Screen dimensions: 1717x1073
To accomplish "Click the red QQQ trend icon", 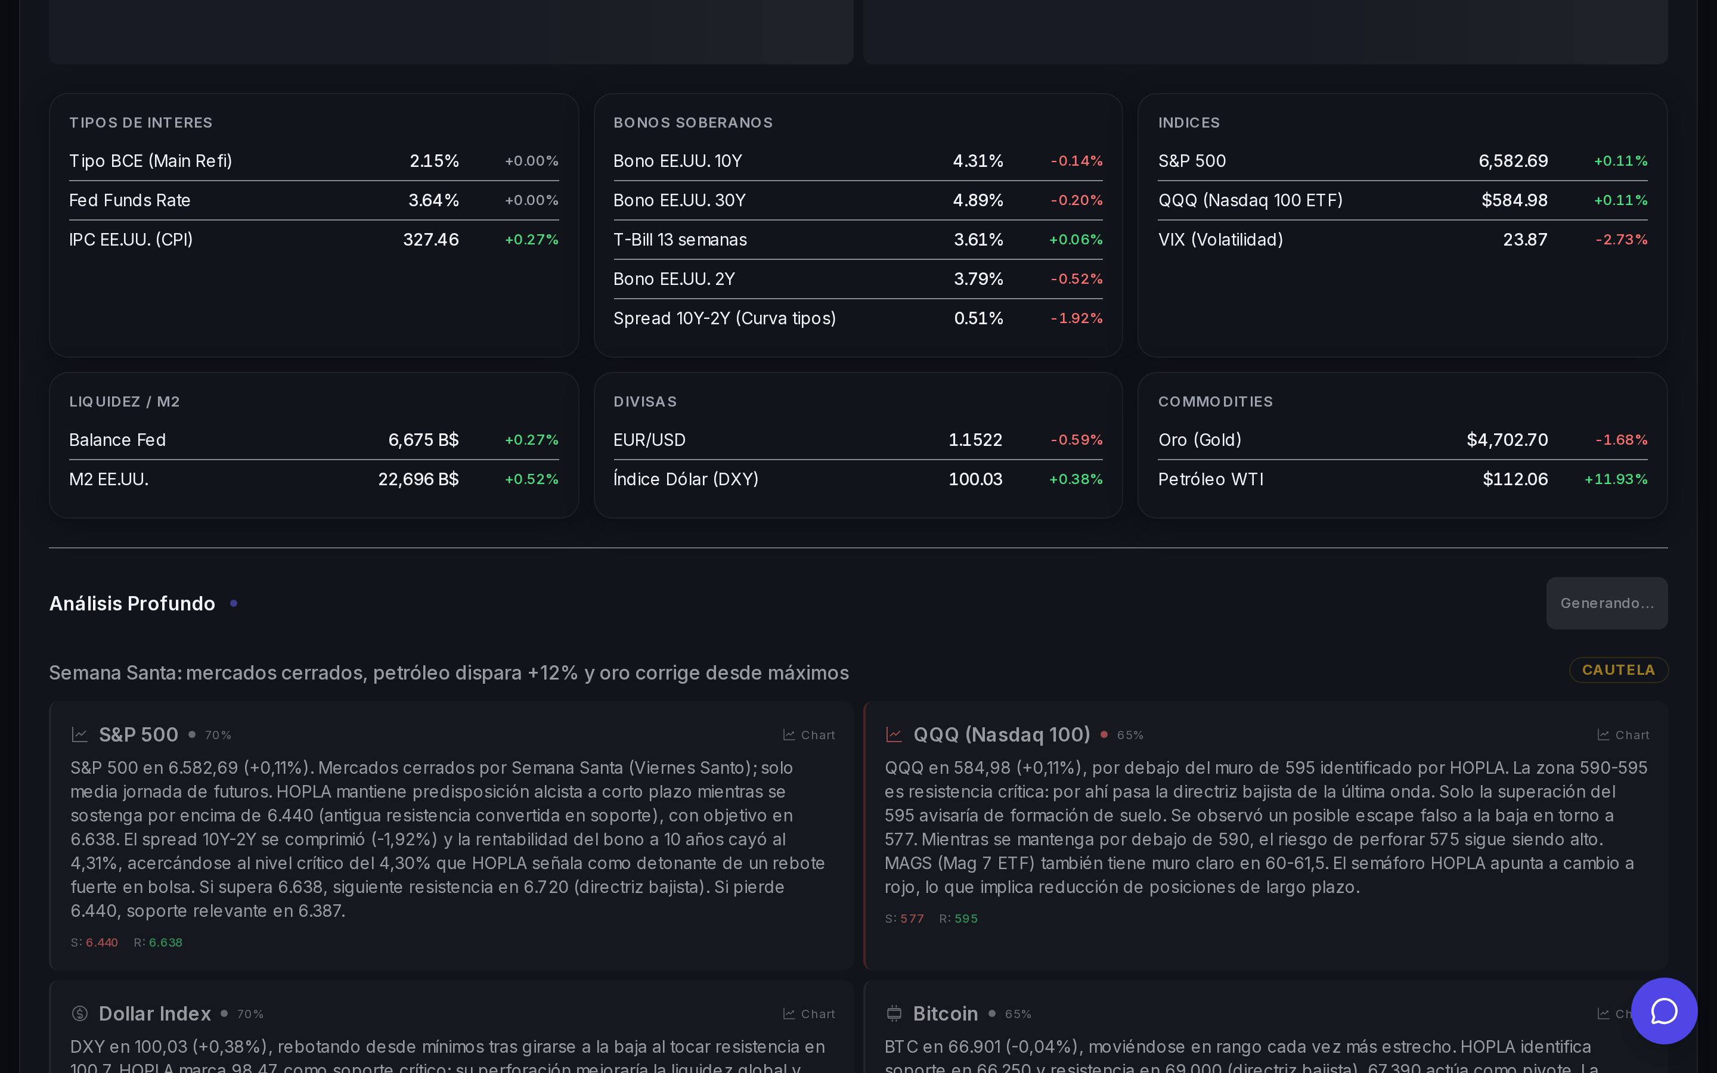I will [x=894, y=735].
